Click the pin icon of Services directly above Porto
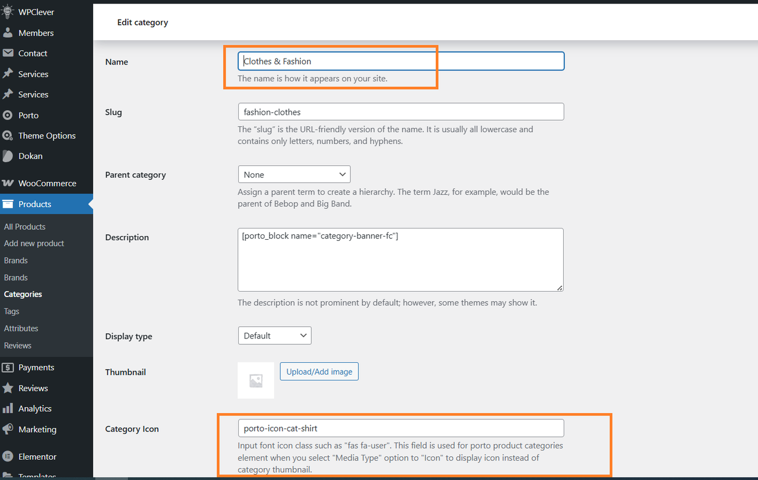This screenshot has height=480, width=758. click(8, 94)
